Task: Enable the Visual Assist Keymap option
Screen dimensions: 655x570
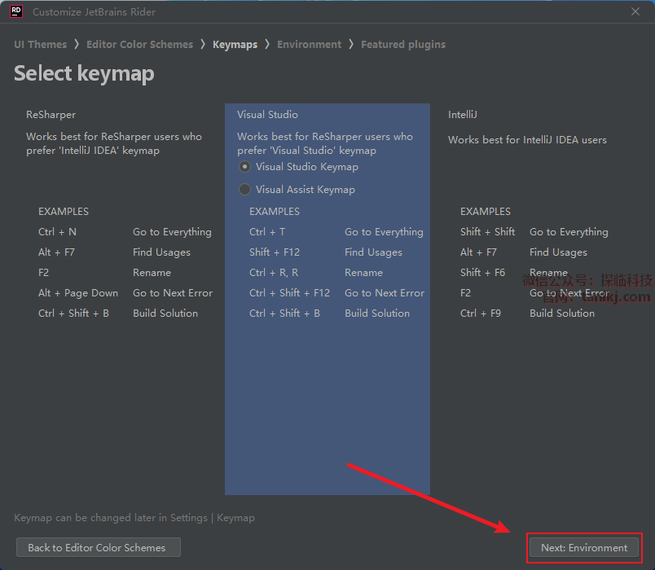Action: (244, 190)
